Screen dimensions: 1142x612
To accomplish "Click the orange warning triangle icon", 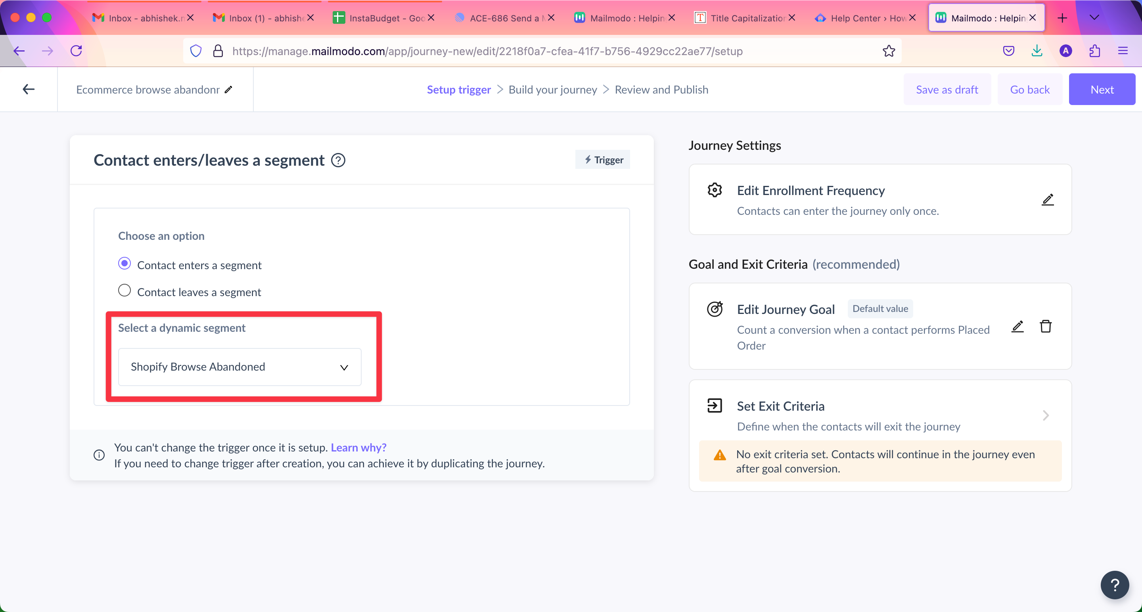I will point(720,455).
